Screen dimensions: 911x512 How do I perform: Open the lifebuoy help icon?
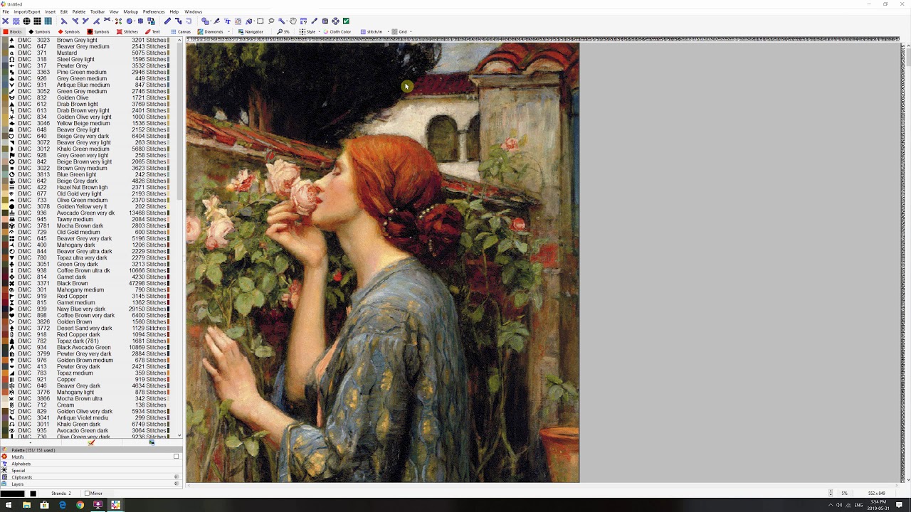[x=335, y=21]
